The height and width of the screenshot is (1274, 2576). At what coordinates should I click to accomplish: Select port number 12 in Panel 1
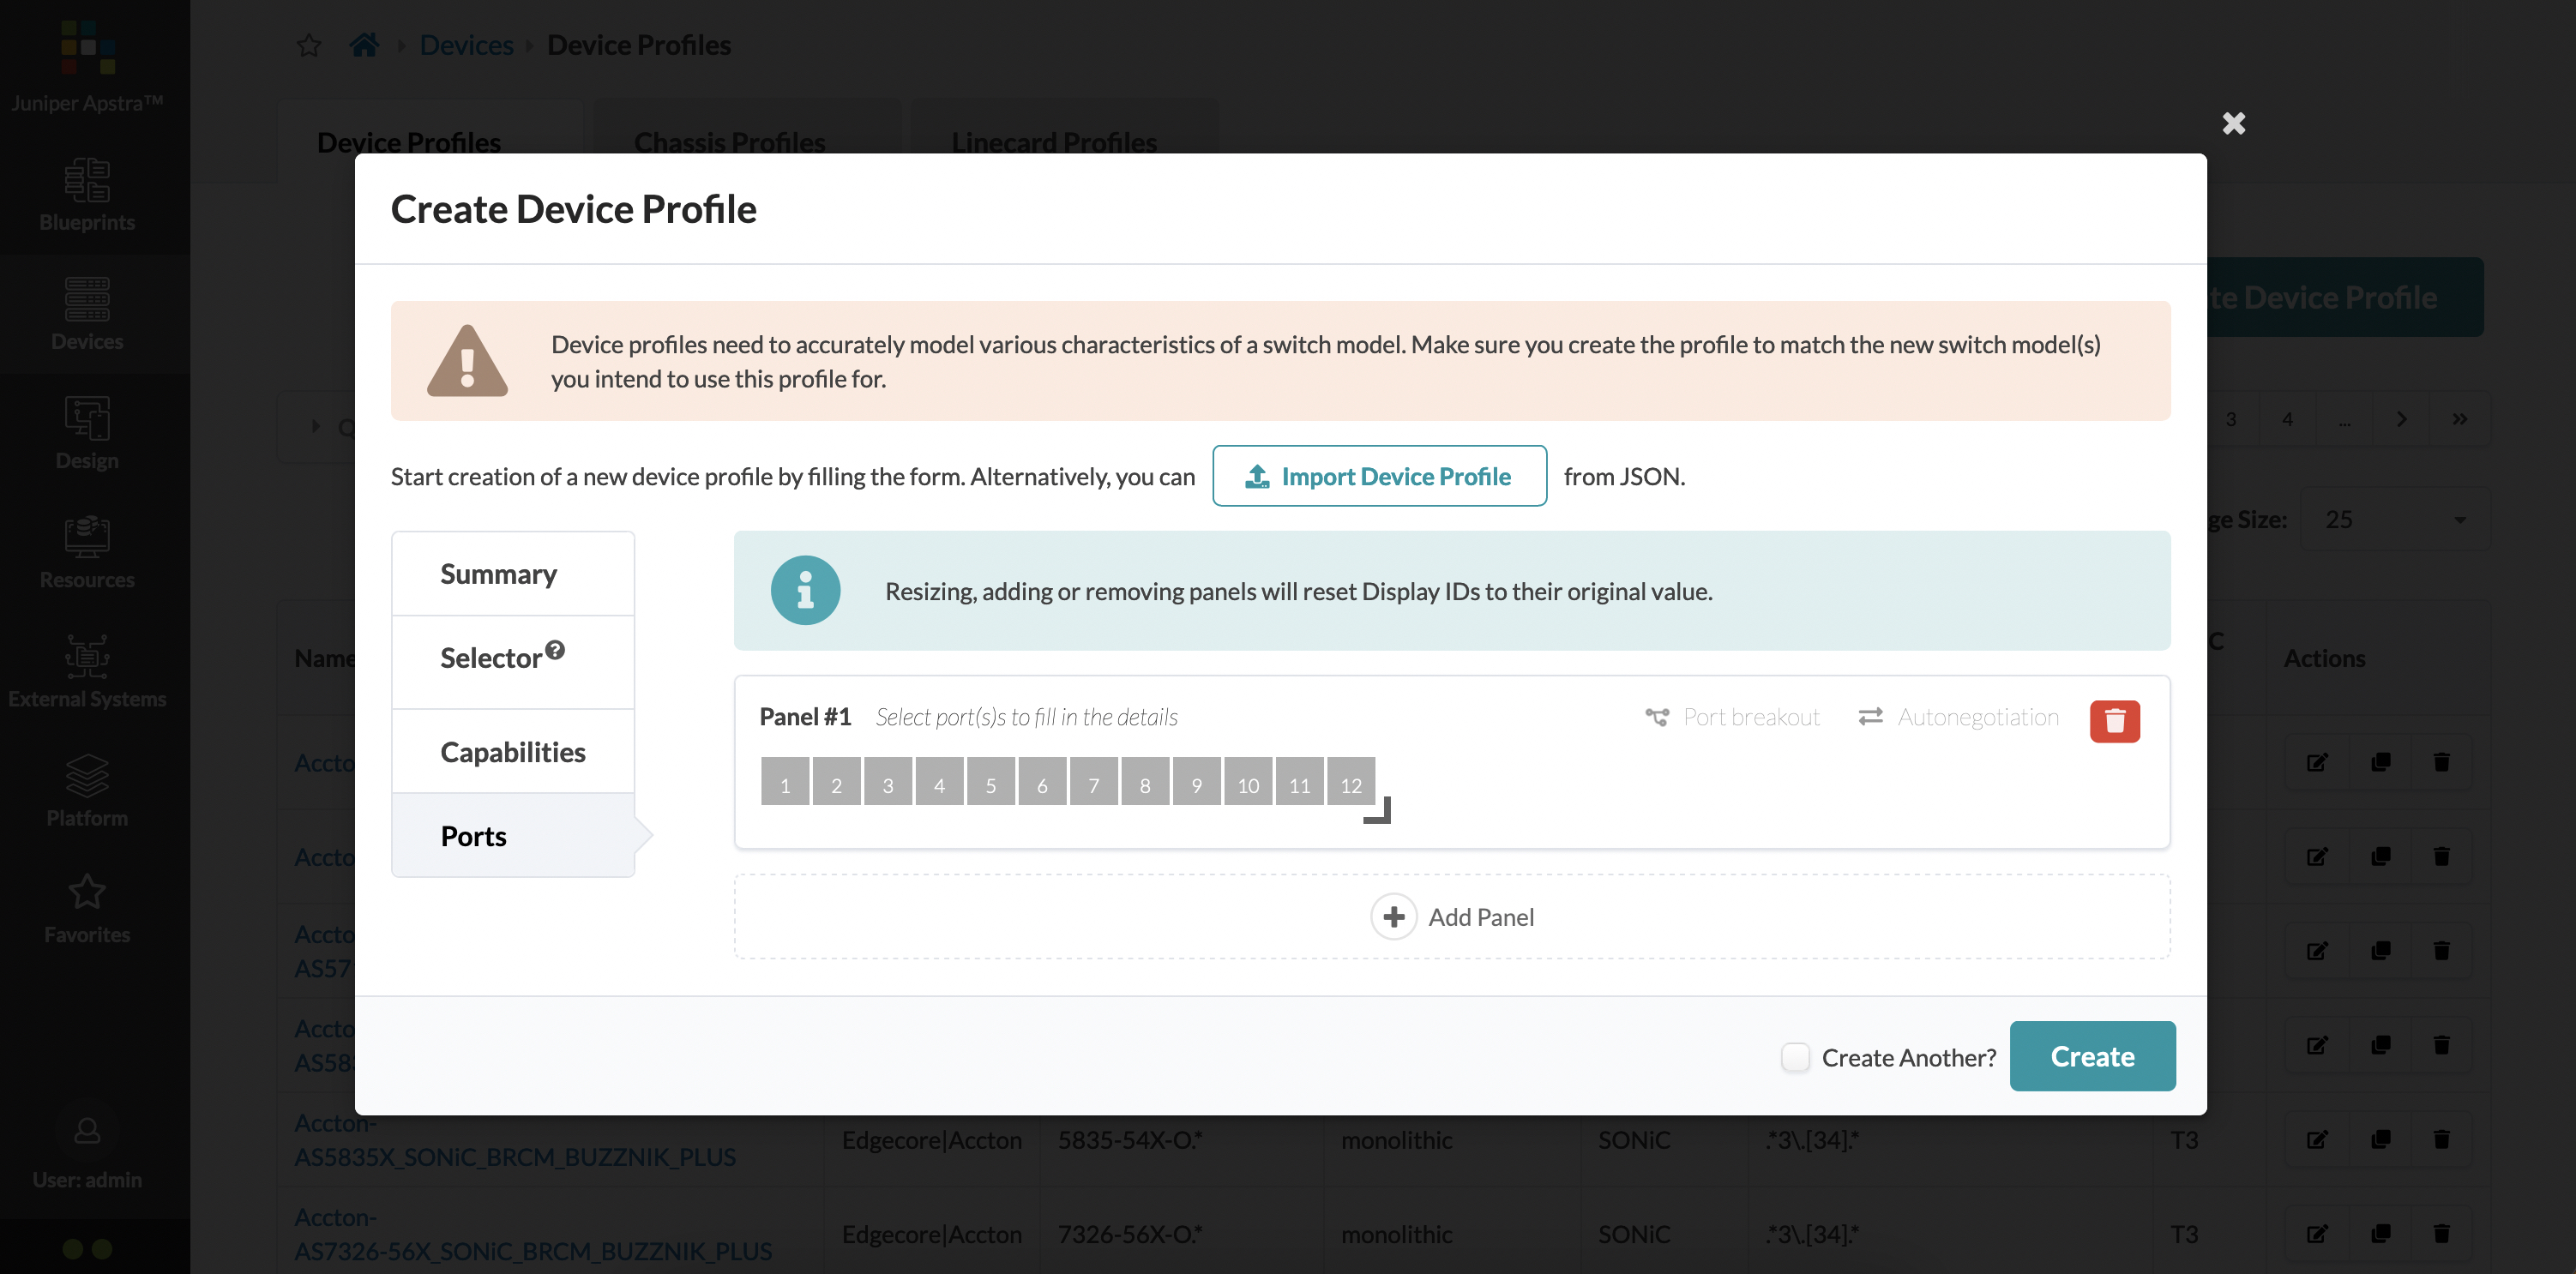(x=1351, y=783)
